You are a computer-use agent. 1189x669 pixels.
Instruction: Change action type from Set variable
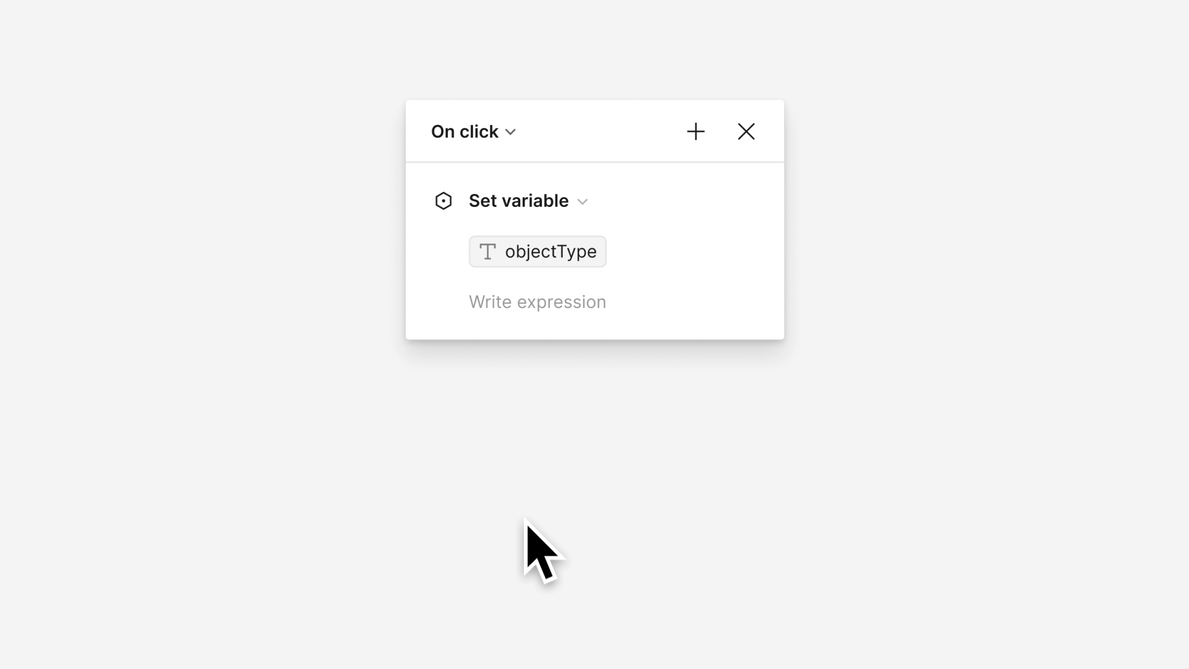(528, 201)
